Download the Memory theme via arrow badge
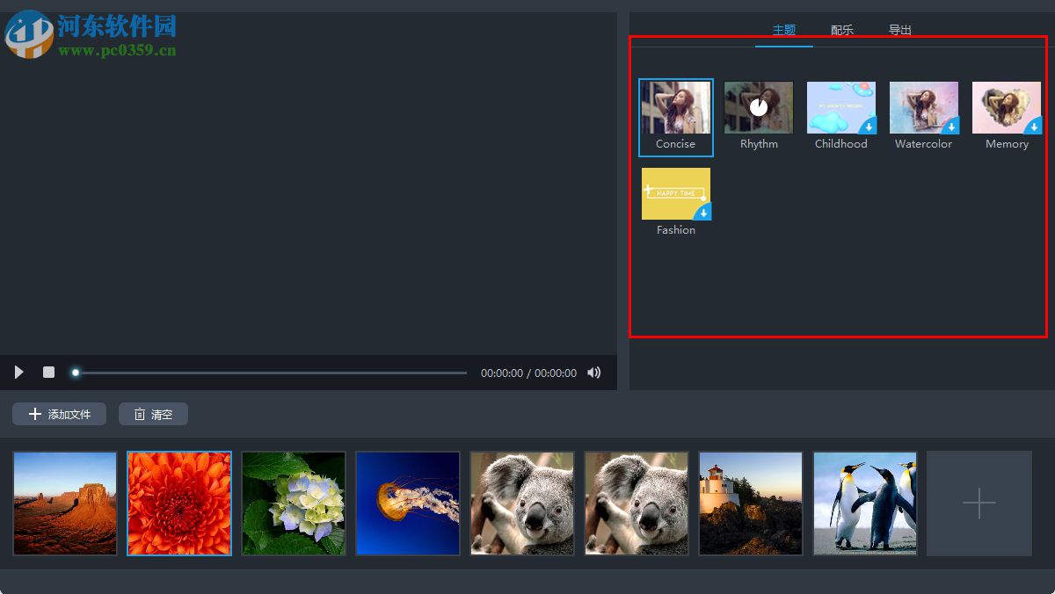Viewport: 1055px width, 594px height. [x=1035, y=127]
